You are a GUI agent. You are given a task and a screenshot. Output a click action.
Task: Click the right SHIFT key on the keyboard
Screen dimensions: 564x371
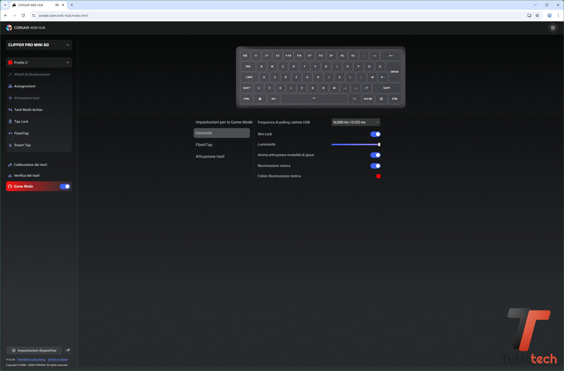(387, 88)
